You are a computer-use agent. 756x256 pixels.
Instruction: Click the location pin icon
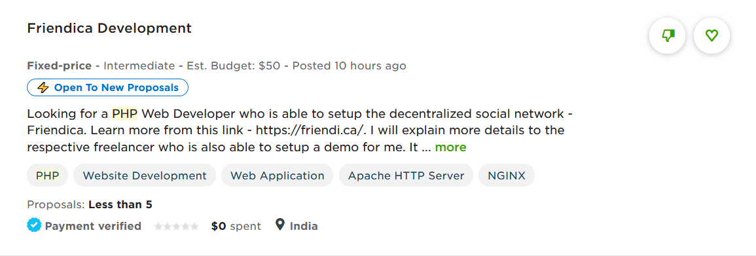pos(280,225)
